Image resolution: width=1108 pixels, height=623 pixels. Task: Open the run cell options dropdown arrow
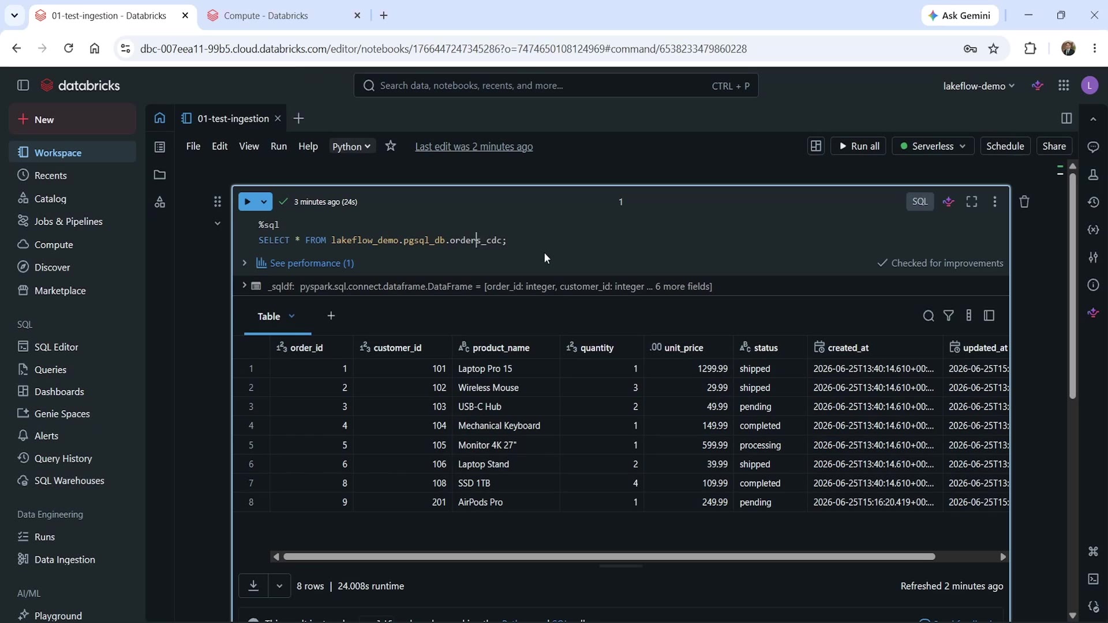pyautogui.click(x=264, y=201)
